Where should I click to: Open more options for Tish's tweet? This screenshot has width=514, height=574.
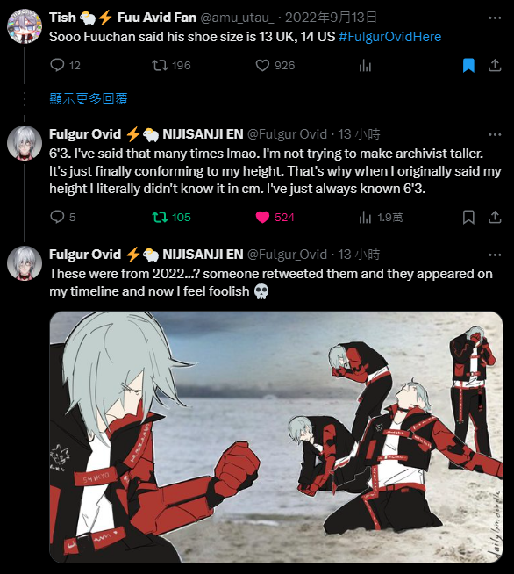(495, 18)
